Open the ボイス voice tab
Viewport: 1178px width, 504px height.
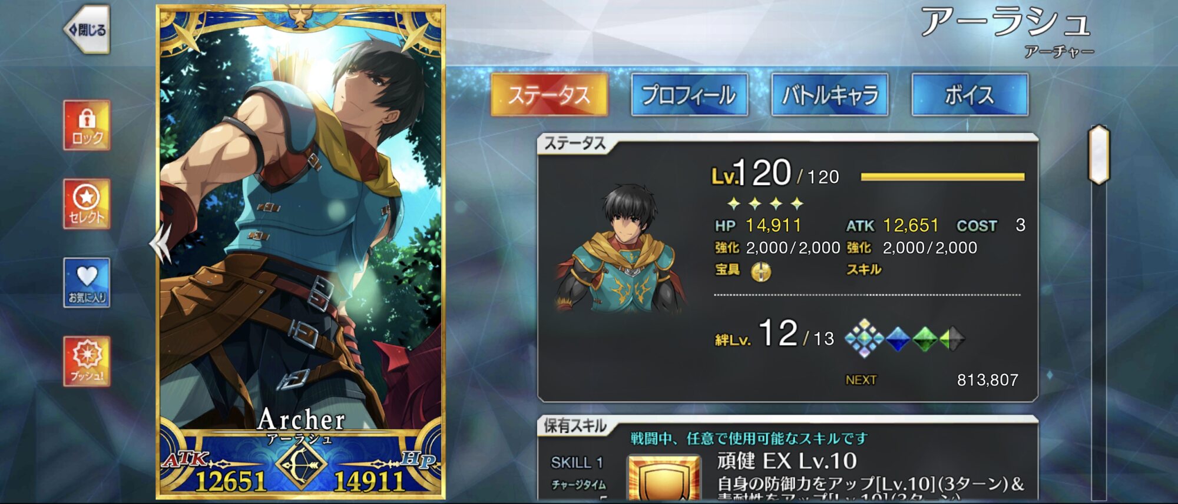969,94
